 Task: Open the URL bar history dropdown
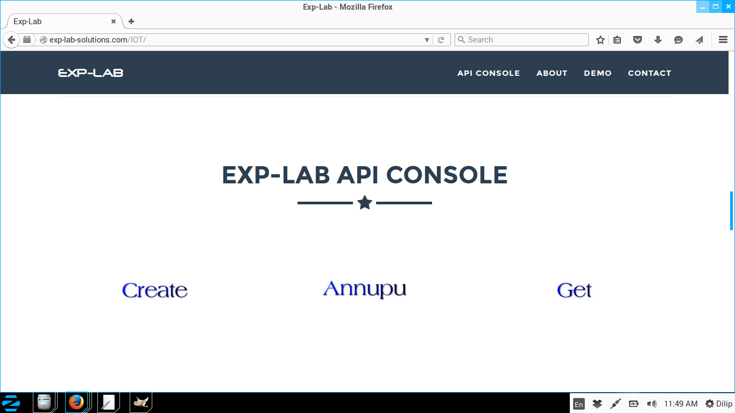pyautogui.click(x=427, y=39)
